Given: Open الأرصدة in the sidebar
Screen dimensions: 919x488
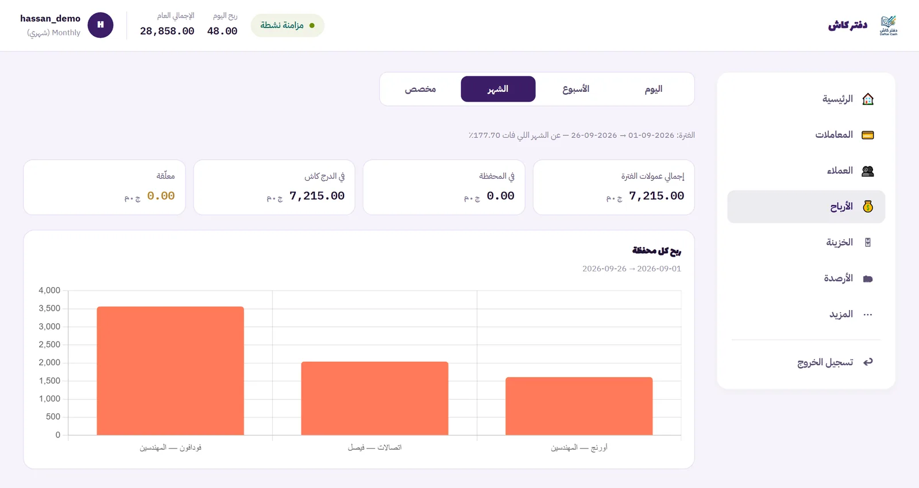Looking at the screenshot, I should pyautogui.click(x=806, y=278).
